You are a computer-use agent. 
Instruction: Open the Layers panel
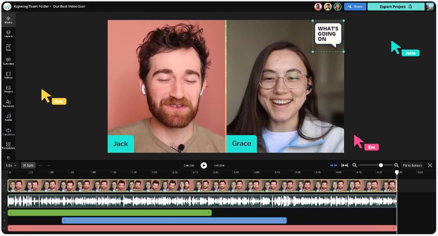click(8, 33)
